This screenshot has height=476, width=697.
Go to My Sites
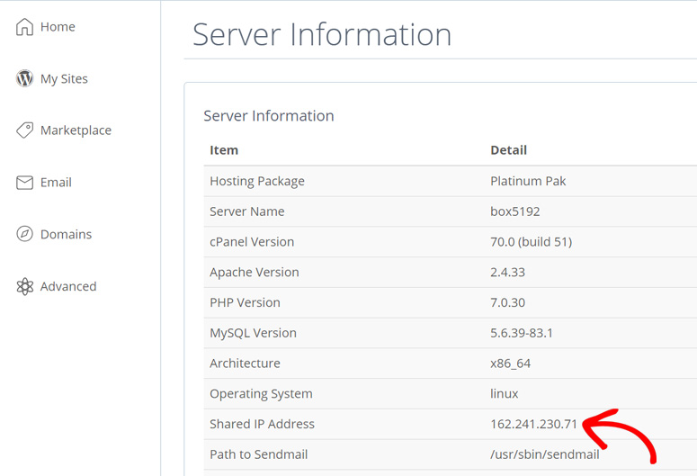pos(64,79)
